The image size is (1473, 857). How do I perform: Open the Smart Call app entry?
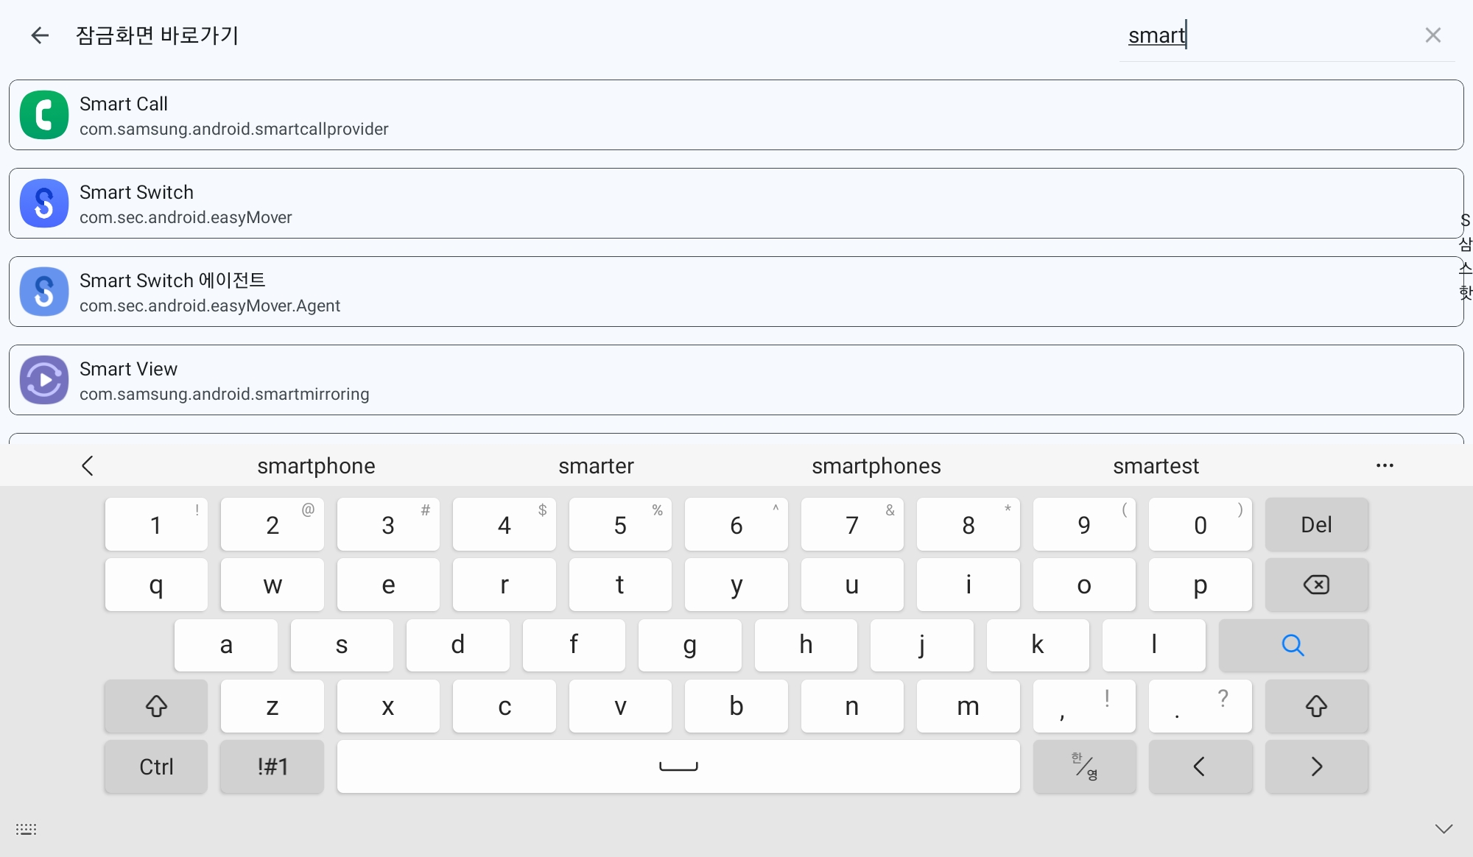coord(735,115)
